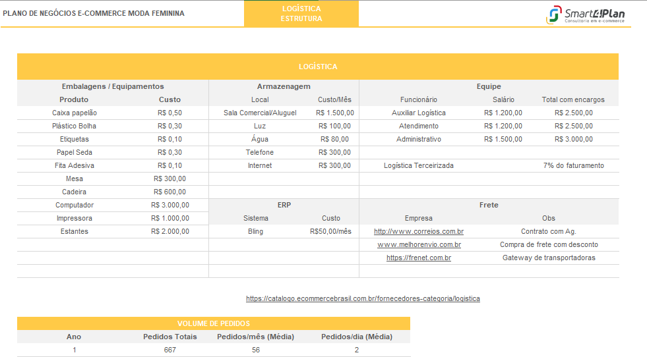The image size is (647, 357).
Task: Click the Pedidos Totais value 667
Action: (169, 350)
